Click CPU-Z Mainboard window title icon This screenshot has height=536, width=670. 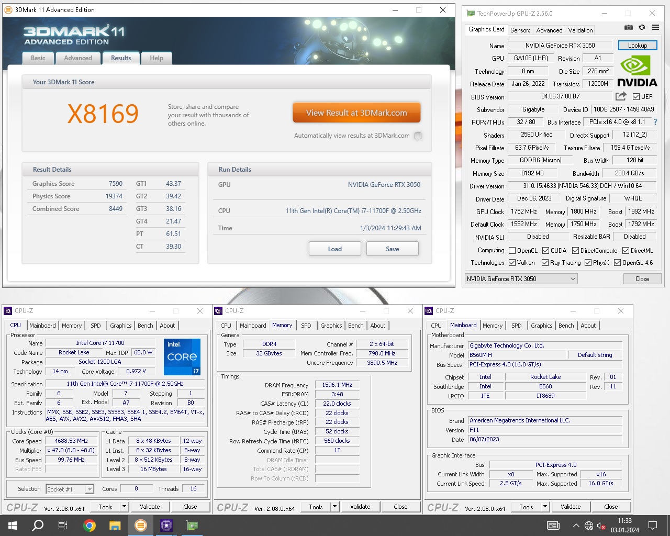(x=429, y=311)
